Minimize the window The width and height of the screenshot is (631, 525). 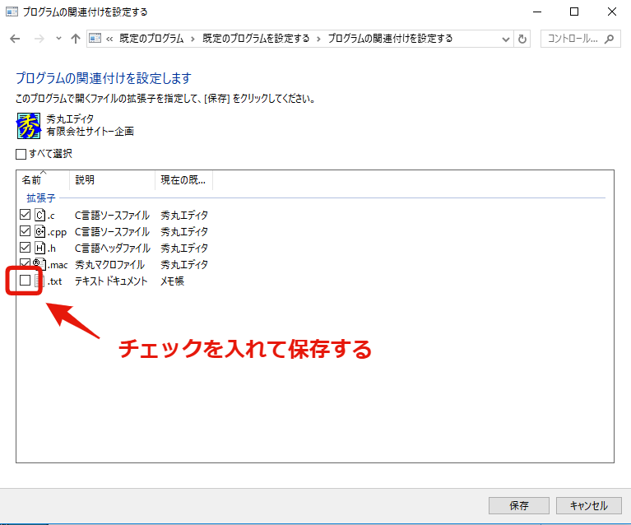537,12
